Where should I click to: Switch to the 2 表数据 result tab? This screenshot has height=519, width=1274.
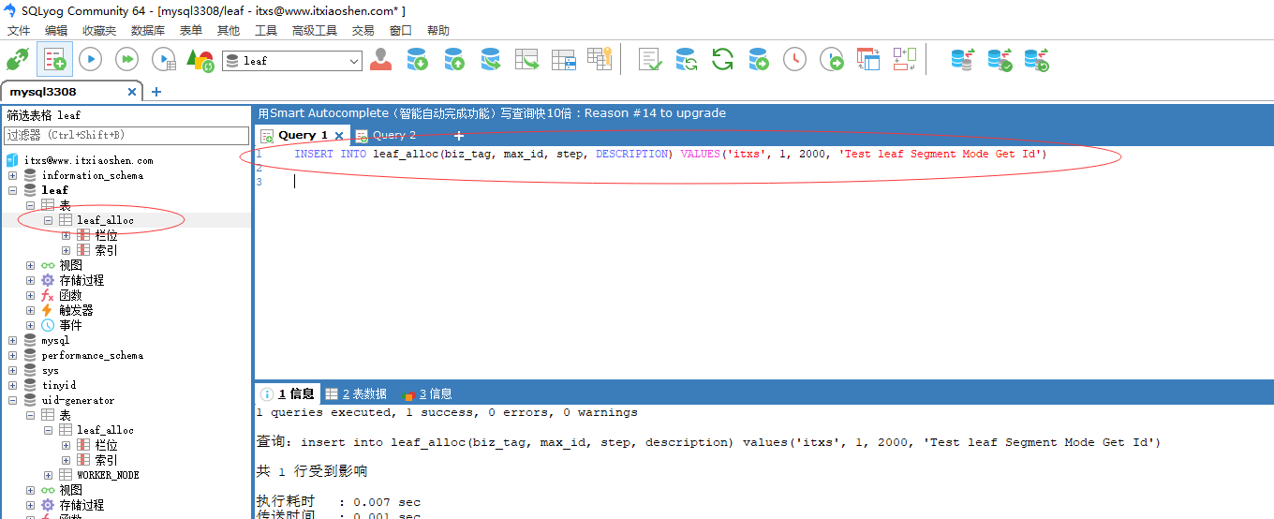tap(355, 394)
